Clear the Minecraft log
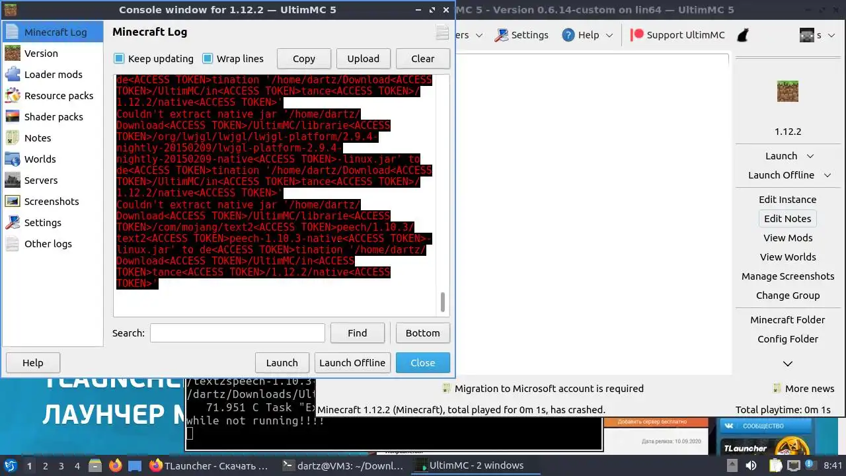Viewport: 846px width, 476px height. point(423,58)
